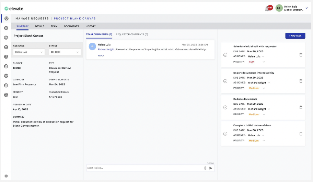The height and width of the screenshot is (182, 313).
Task: Mark Complete initial review task done
Action: click(225, 134)
